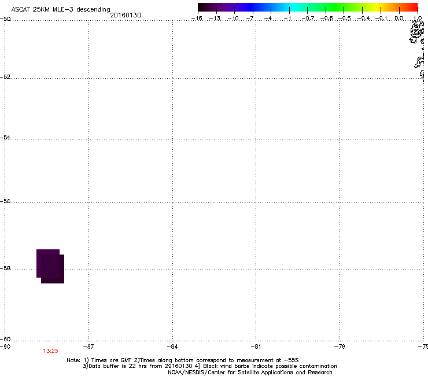
Task: Click the colorbar label -10
Action: pyautogui.click(x=233, y=19)
